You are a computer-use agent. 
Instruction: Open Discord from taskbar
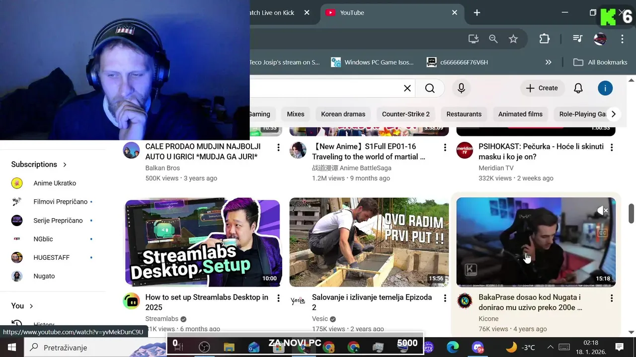coord(477,347)
